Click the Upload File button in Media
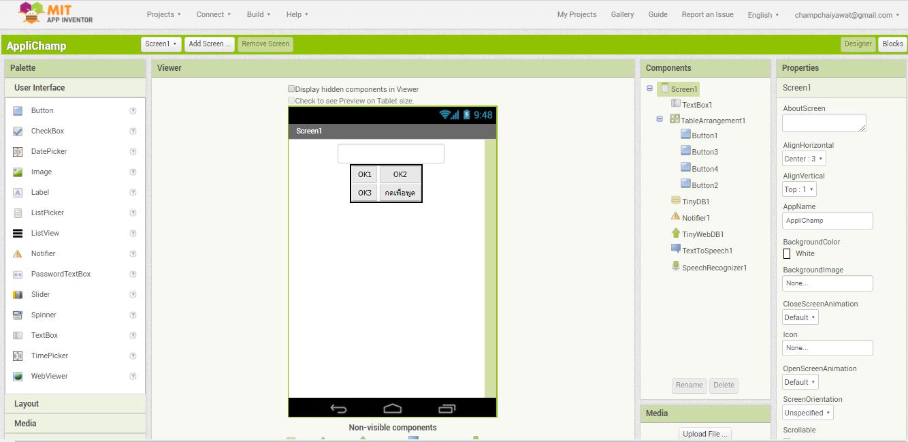Screen dimensions: 908x442 coord(704,434)
